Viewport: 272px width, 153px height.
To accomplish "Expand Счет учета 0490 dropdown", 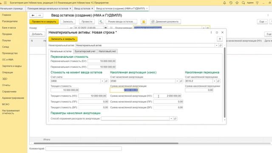I will [102, 81].
